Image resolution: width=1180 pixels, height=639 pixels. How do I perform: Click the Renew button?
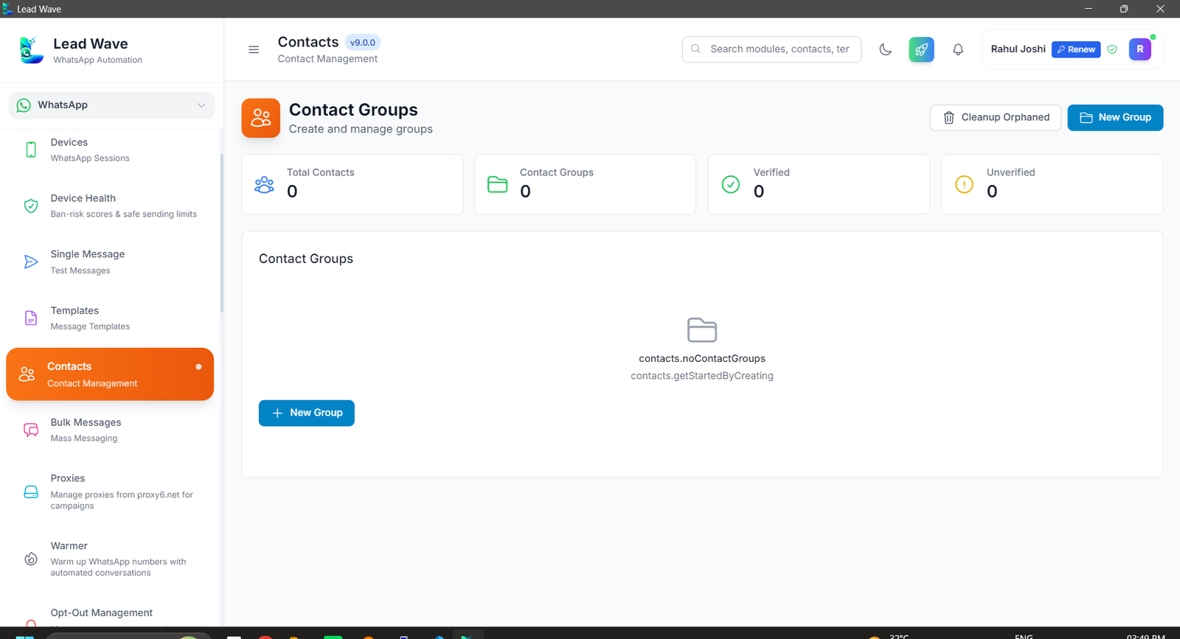coord(1076,49)
